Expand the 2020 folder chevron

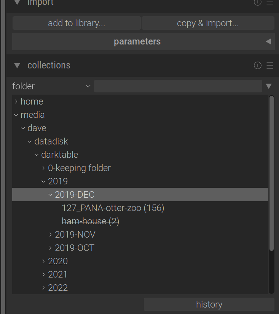pos(44,261)
